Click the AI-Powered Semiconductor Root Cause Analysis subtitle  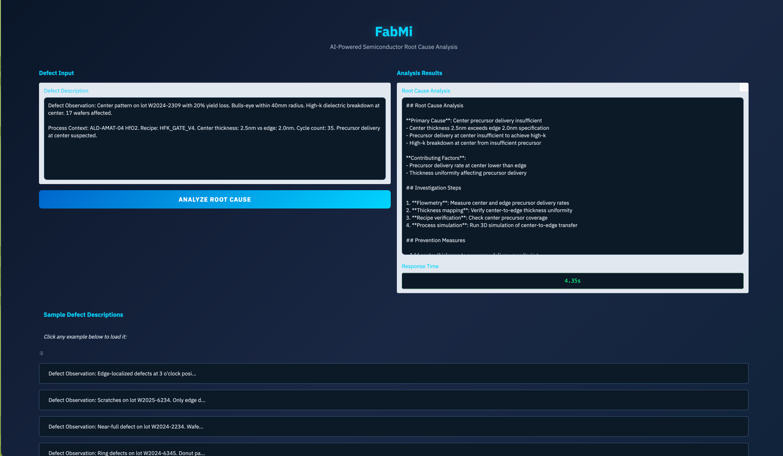click(x=393, y=47)
